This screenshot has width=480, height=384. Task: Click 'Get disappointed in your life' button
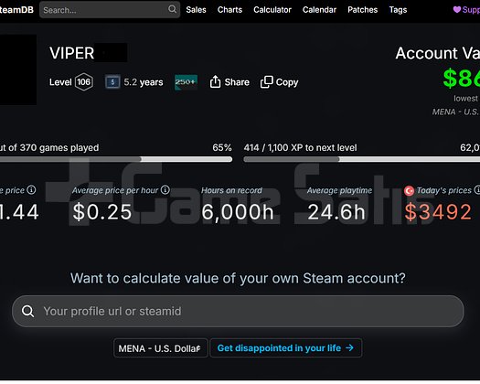[x=285, y=347]
